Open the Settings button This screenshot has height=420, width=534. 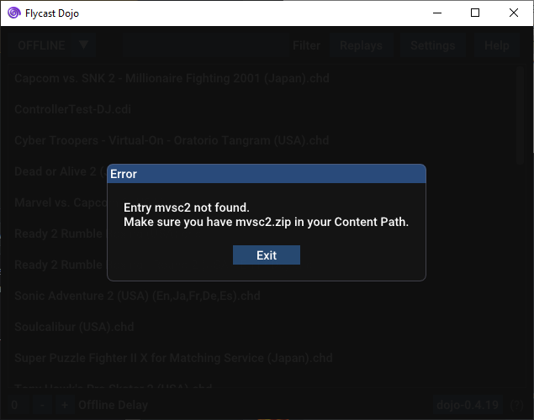(432, 45)
